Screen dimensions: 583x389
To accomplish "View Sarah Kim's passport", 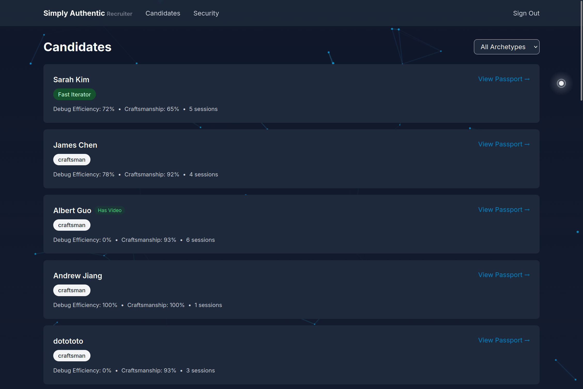I will (x=503, y=79).
